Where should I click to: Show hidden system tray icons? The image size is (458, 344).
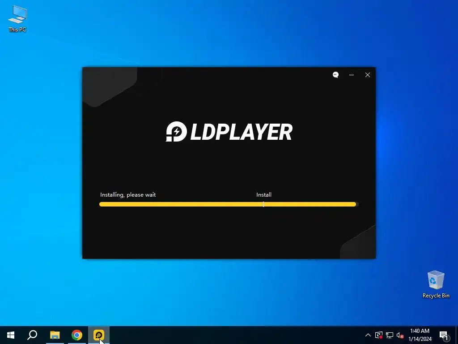pyautogui.click(x=368, y=335)
